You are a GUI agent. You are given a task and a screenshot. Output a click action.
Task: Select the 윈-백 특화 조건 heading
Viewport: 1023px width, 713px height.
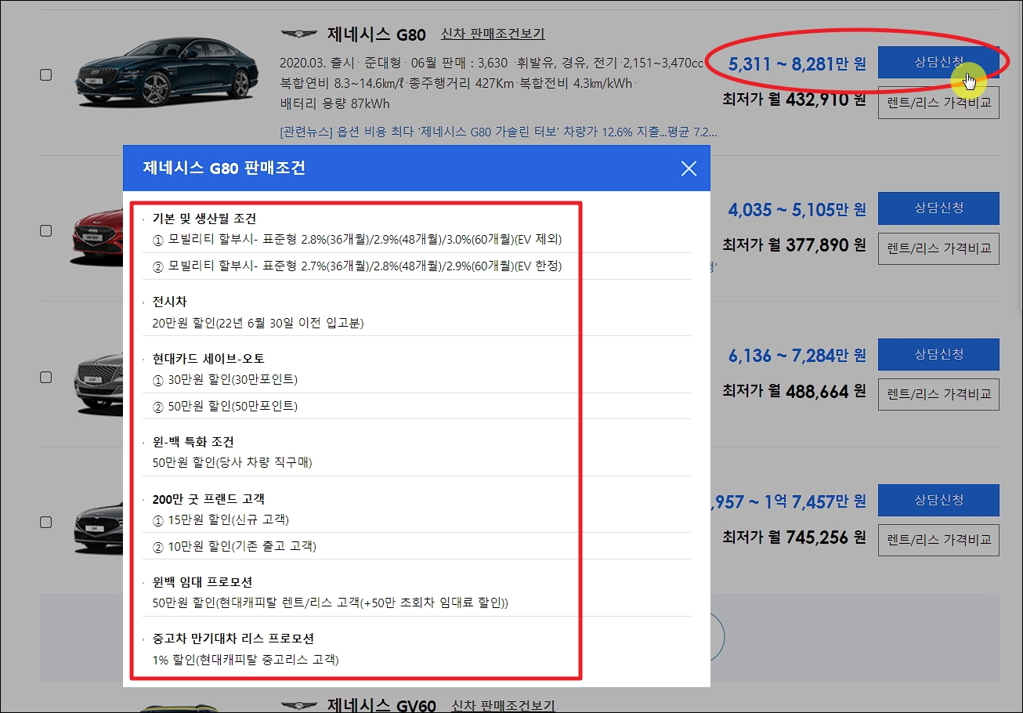[x=193, y=442]
